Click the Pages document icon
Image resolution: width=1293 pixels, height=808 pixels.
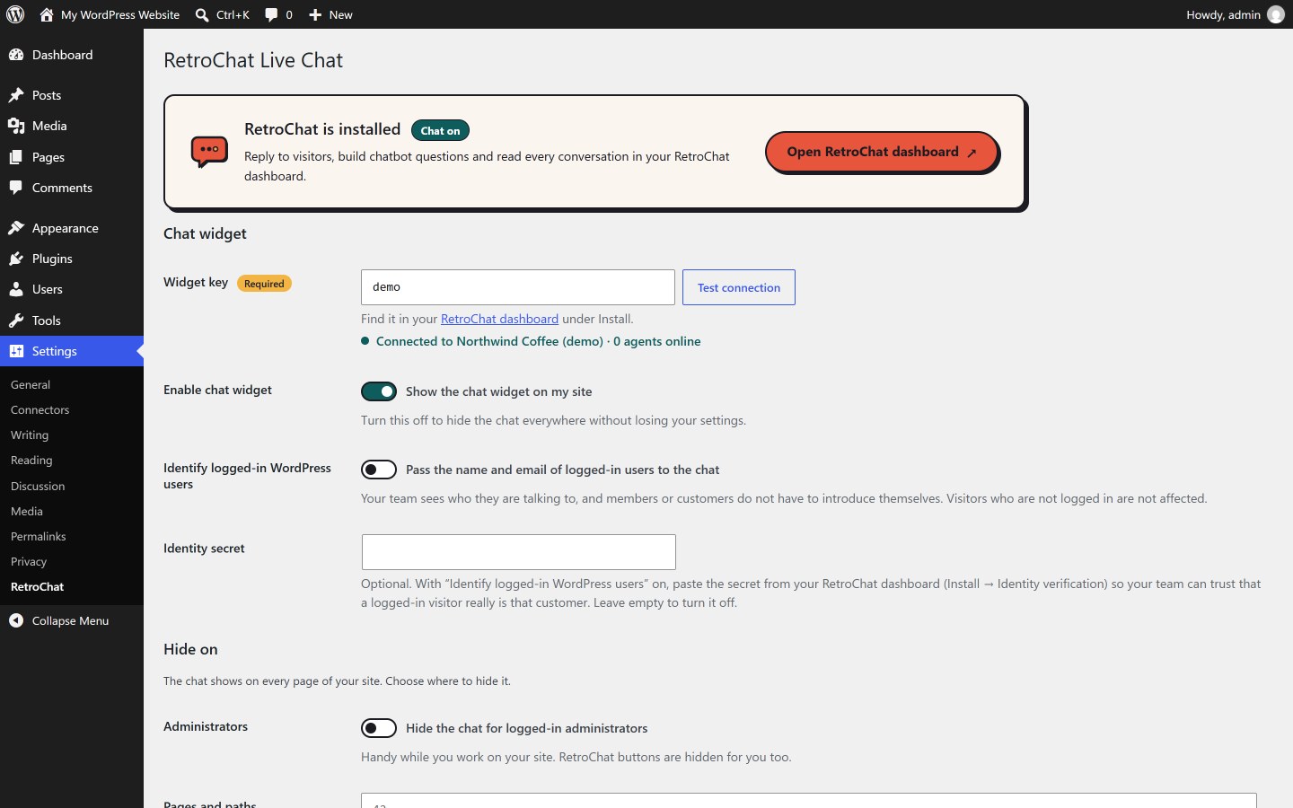coord(16,157)
